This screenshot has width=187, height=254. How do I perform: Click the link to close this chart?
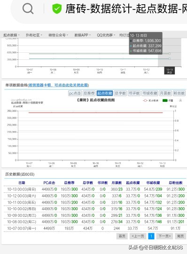[58, 85]
